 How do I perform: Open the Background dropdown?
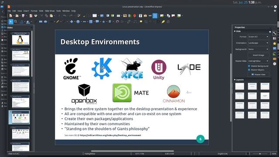[x=259, y=49]
